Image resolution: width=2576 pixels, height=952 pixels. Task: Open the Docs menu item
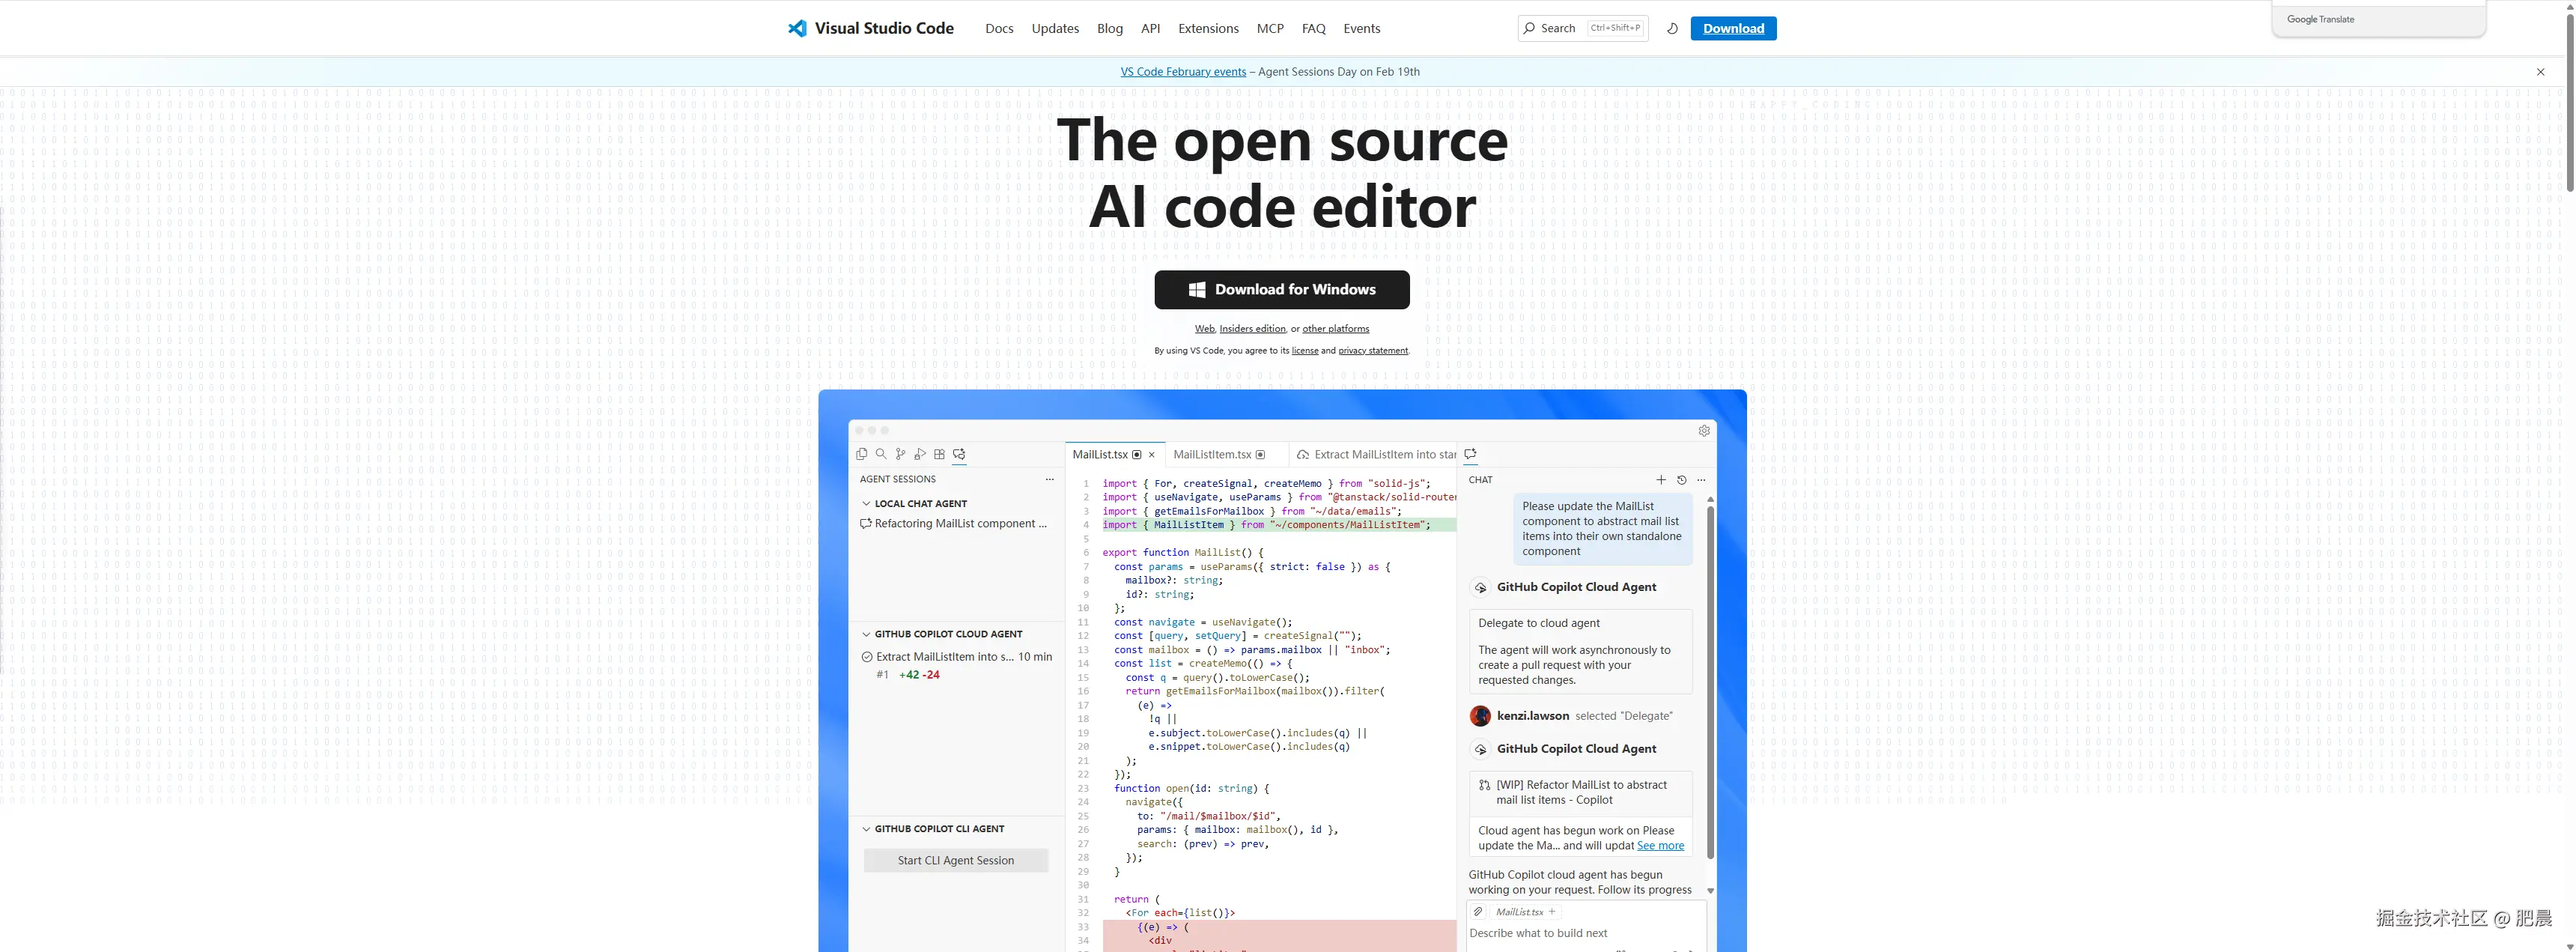click(x=998, y=28)
